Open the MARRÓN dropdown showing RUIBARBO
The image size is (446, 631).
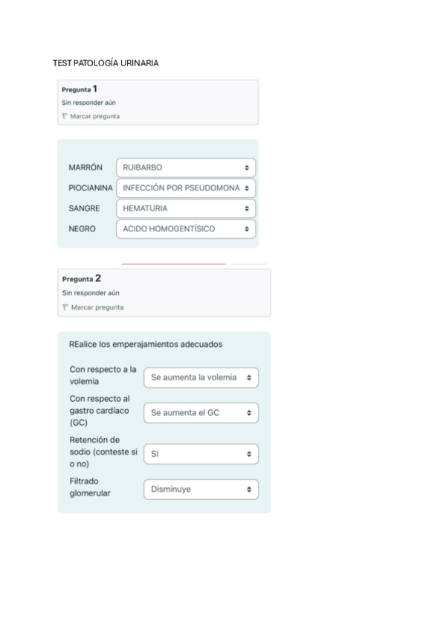click(186, 167)
